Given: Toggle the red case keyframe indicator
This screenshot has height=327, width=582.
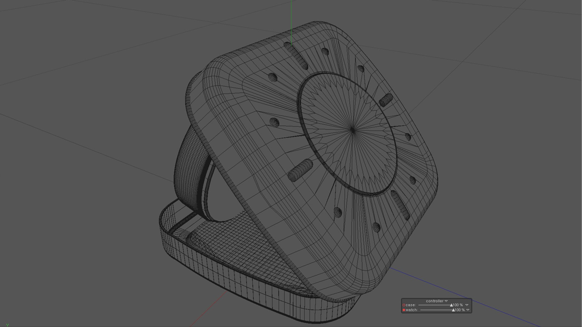Looking at the screenshot, I should [404, 305].
